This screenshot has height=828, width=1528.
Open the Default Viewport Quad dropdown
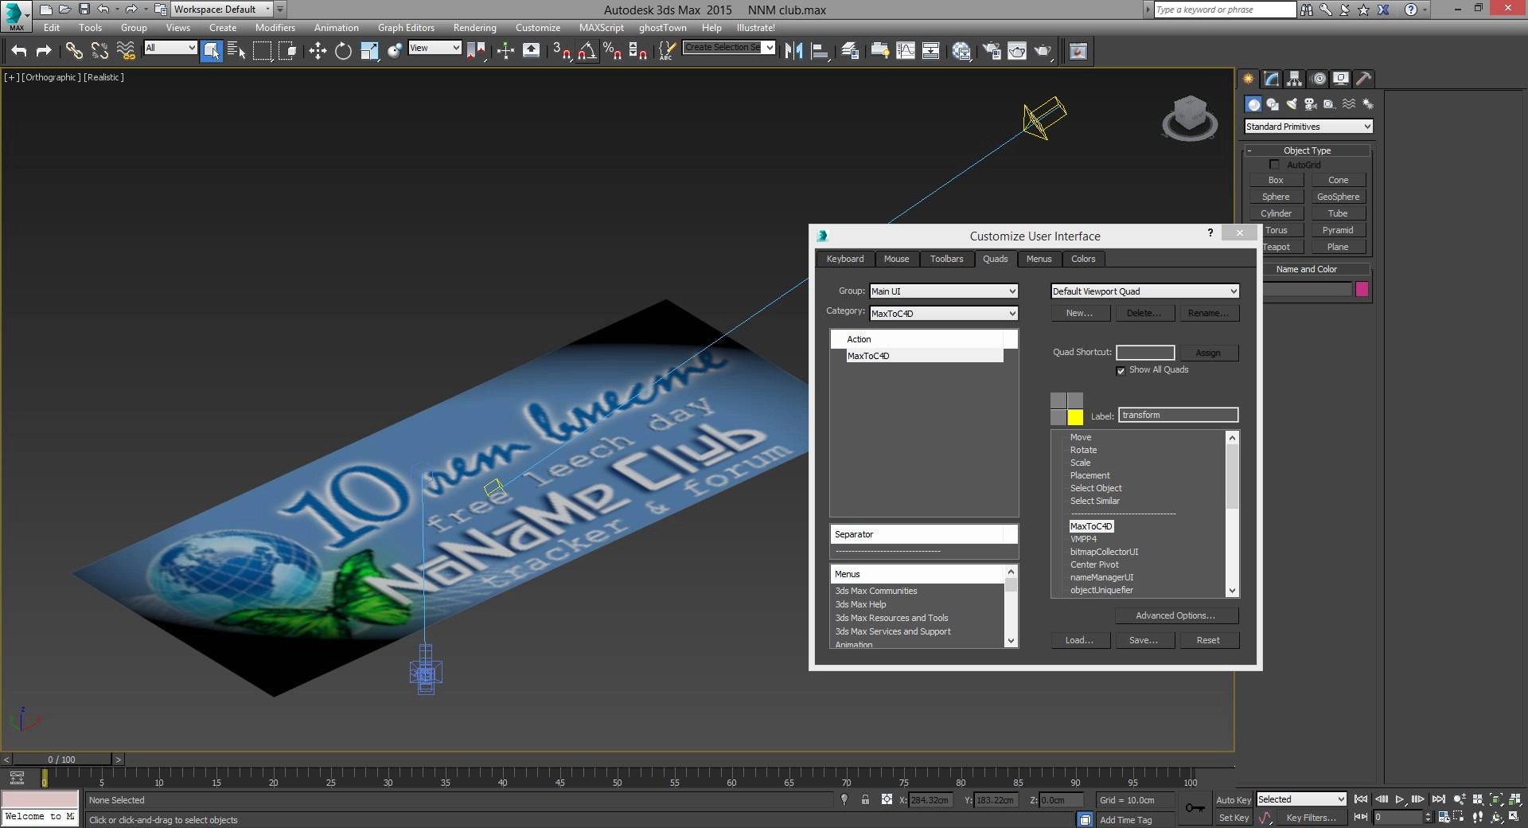coord(1144,291)
